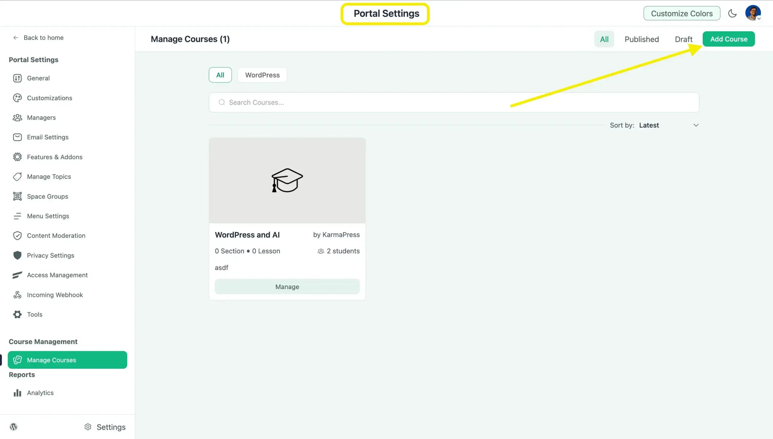The image size is (773, 439).
Task: Open Analytics under Reports
Action: pos(67,393)
